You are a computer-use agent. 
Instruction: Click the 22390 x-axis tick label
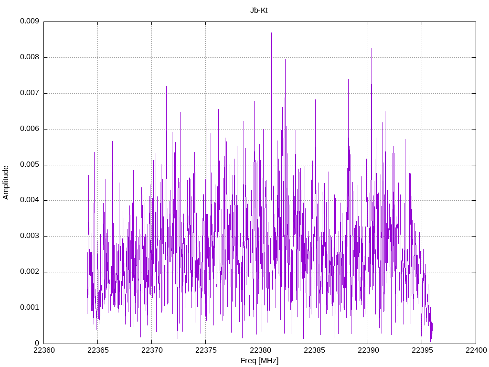(x=368, y=350)
